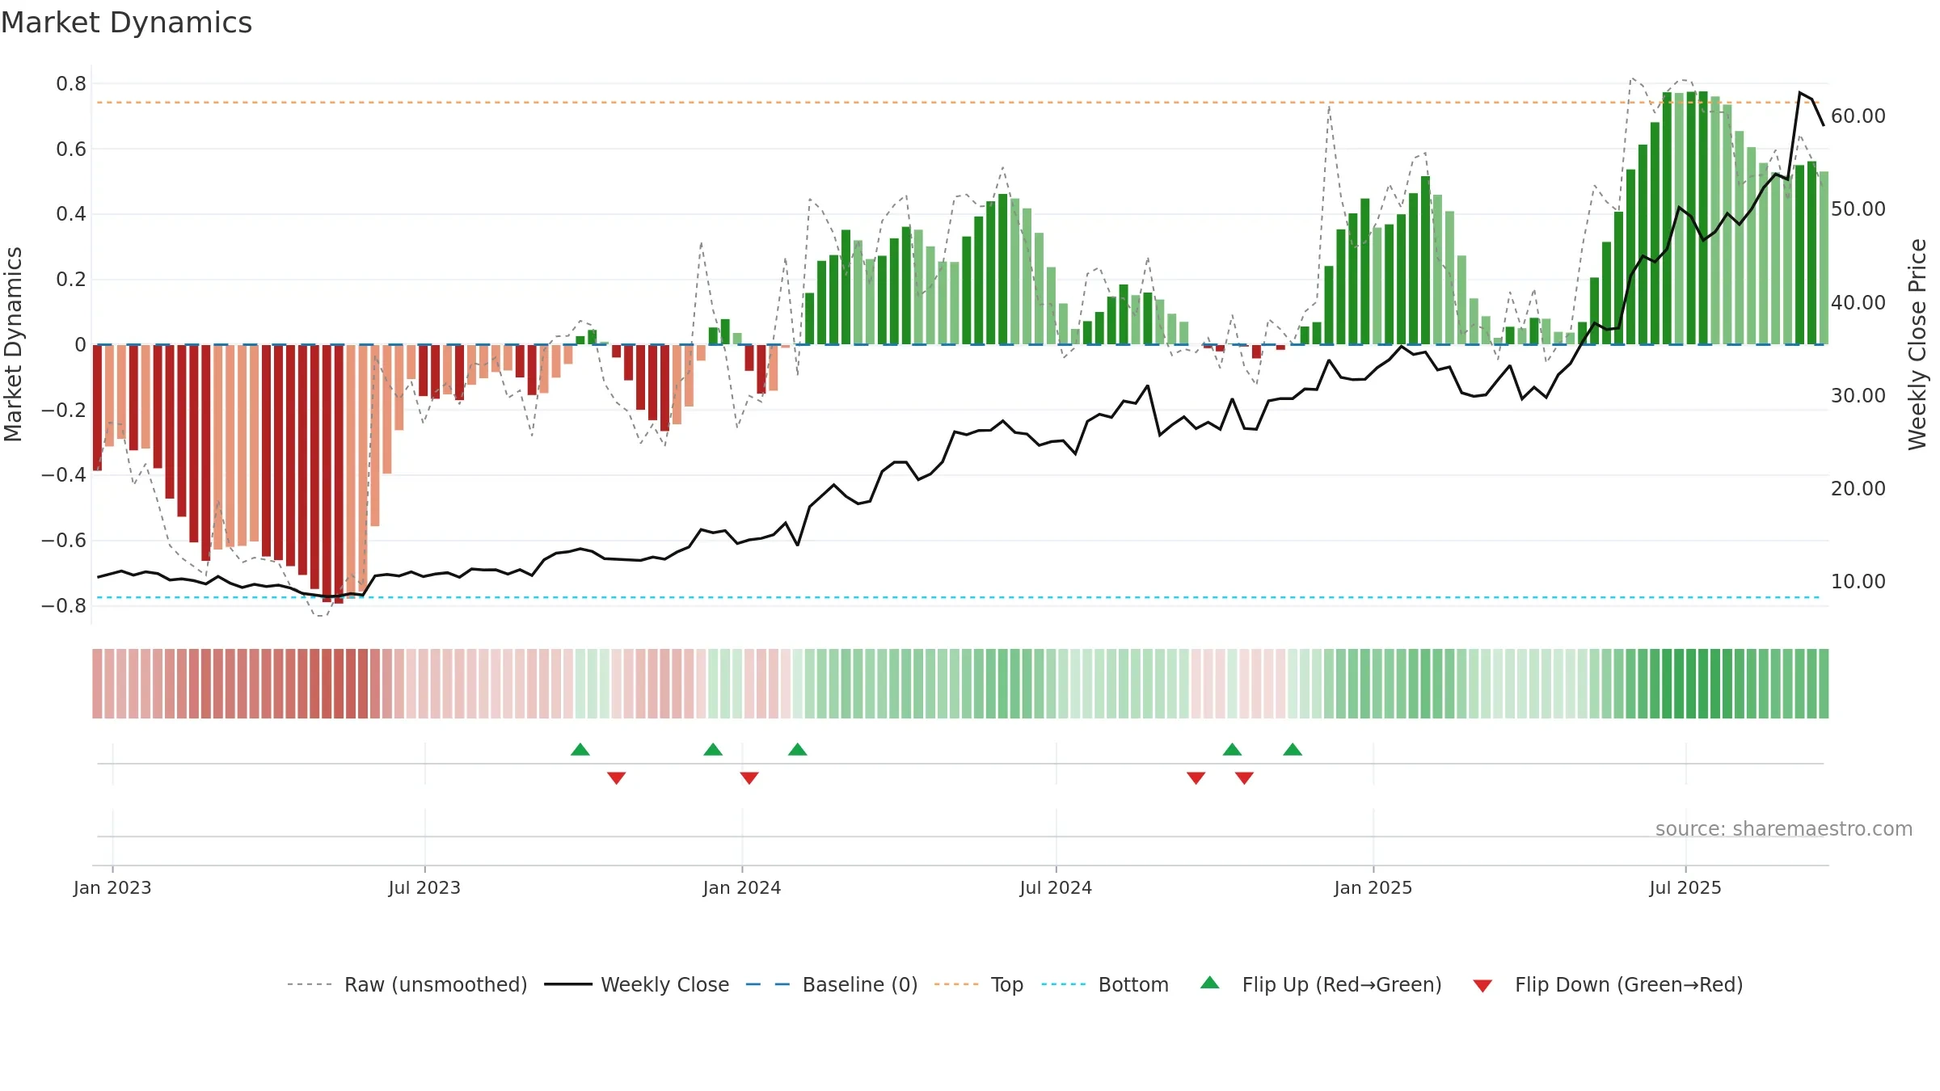
Task: Toggle Flip Down (Green→Red) legend entry
Action: coord(1608,984)
